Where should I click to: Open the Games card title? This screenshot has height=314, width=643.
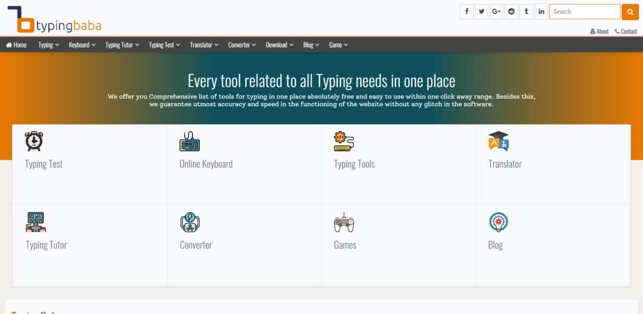(x=345, y=245)
